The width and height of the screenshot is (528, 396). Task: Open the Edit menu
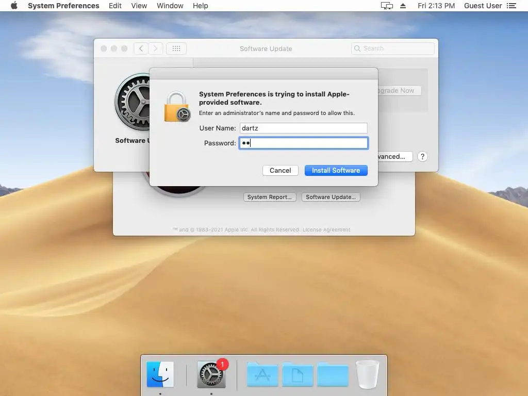tap(115, 6)
